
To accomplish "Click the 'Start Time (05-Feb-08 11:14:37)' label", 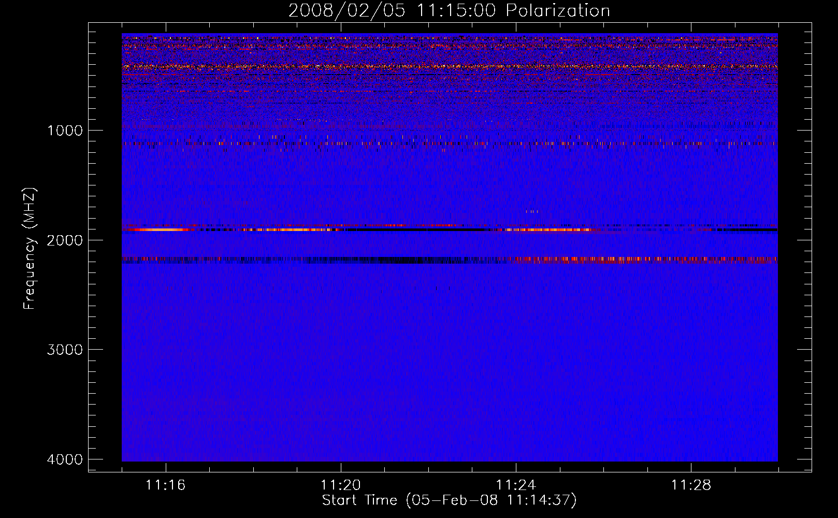I will (x=449, y=500).
